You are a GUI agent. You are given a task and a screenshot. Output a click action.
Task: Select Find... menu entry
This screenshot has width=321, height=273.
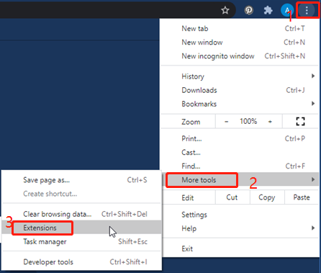(x=240, y=166)
